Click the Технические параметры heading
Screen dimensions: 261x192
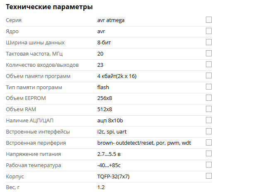pos(49,7)
